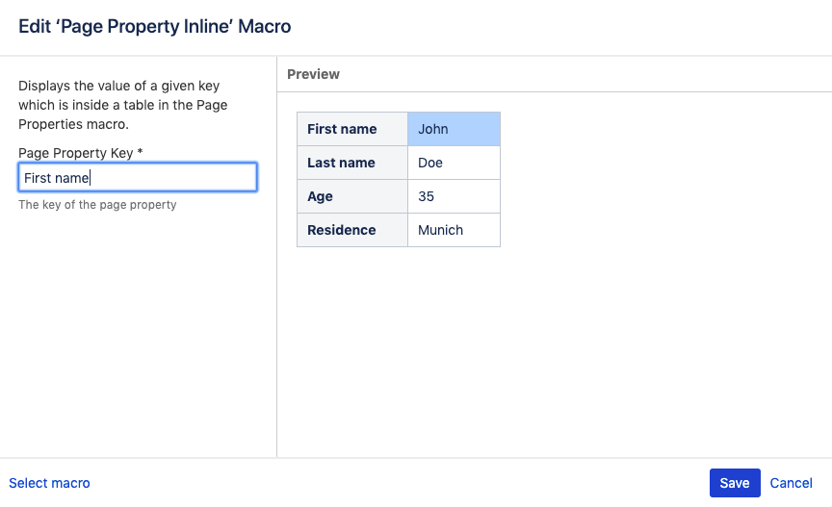Screen dimensions: 832x507
Task: Click the required asterisk beside Page Property Key
Action: pyautogui.click(x=140, y=152)
